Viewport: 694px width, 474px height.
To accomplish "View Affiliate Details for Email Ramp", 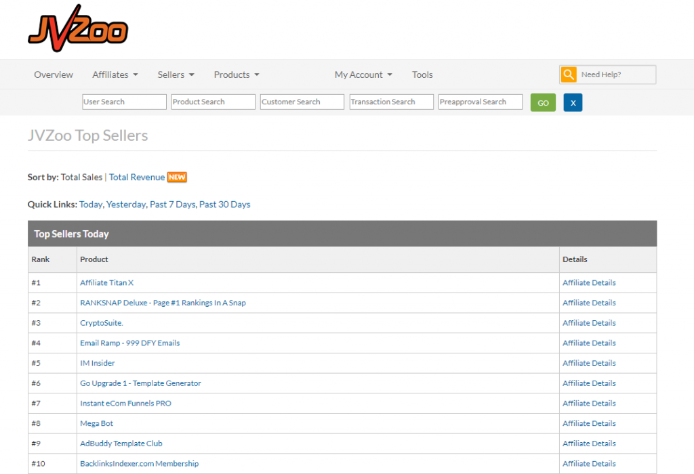I will (589, 343).
